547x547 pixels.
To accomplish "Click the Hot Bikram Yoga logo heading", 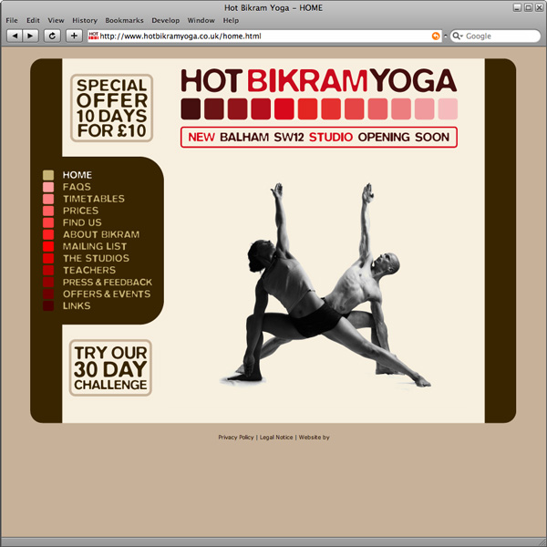I will click(319, 80).
